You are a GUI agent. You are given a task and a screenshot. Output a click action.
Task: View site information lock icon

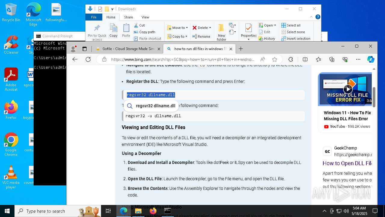pyautogui.click(x=104, y=59)
